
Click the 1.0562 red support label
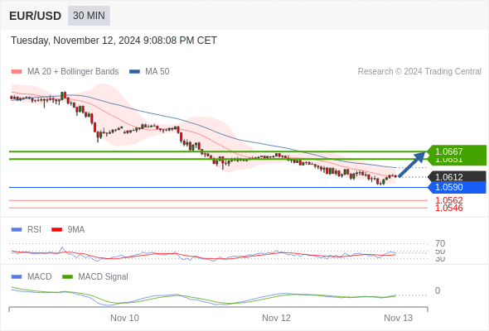(x=448, y=200)
